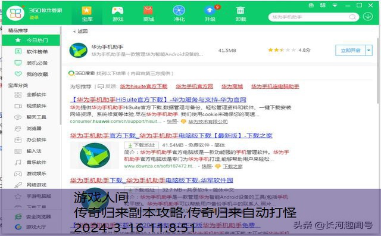381x236 pixels.
Task: Select 视频软件 category
Action: (x=31, y=106)
